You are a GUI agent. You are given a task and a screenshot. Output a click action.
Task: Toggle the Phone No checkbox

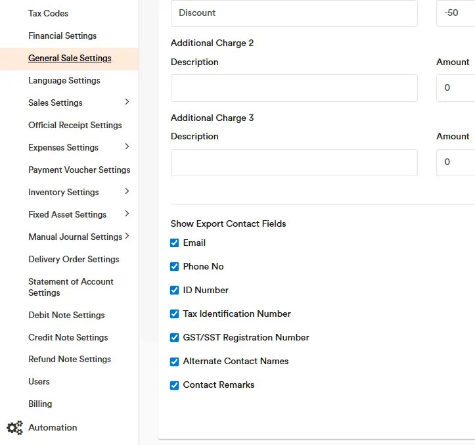pyautogui.click(x=175, y=267)
